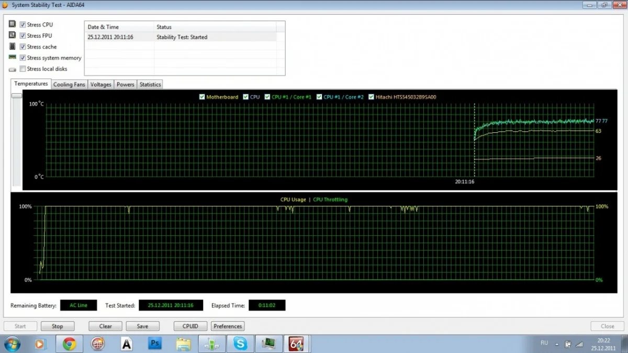
Task: Click the local disks drive icon
Action: (x=13, y=69)
